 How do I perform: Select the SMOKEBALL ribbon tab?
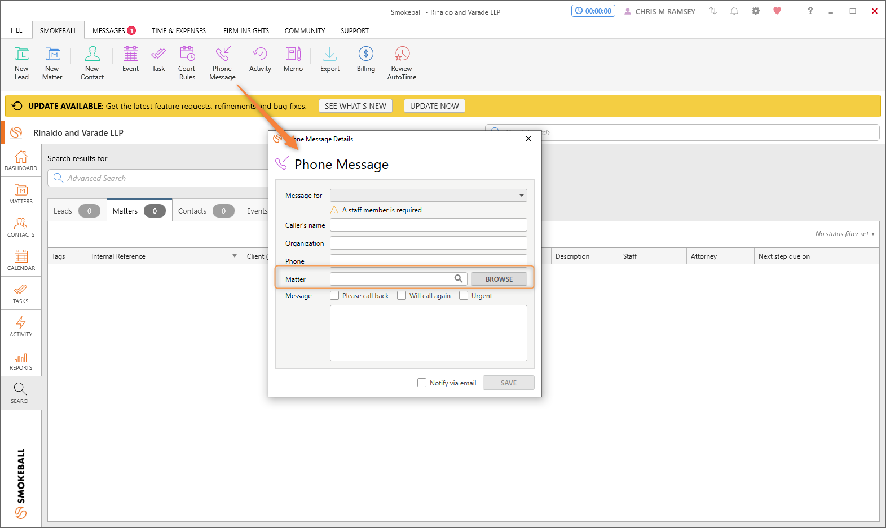coord(58,30)
